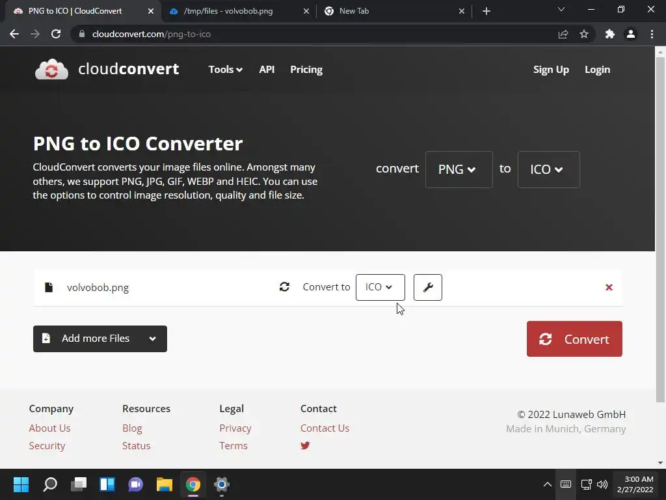Screen dimensions: 666x500
Task: Click the file icon next to volvobob.png
Action: [x=49, y=287]
